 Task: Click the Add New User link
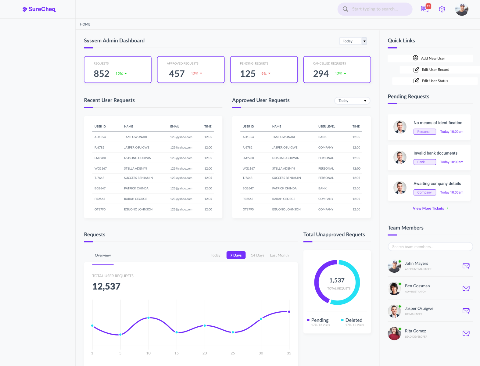(430, 58)
